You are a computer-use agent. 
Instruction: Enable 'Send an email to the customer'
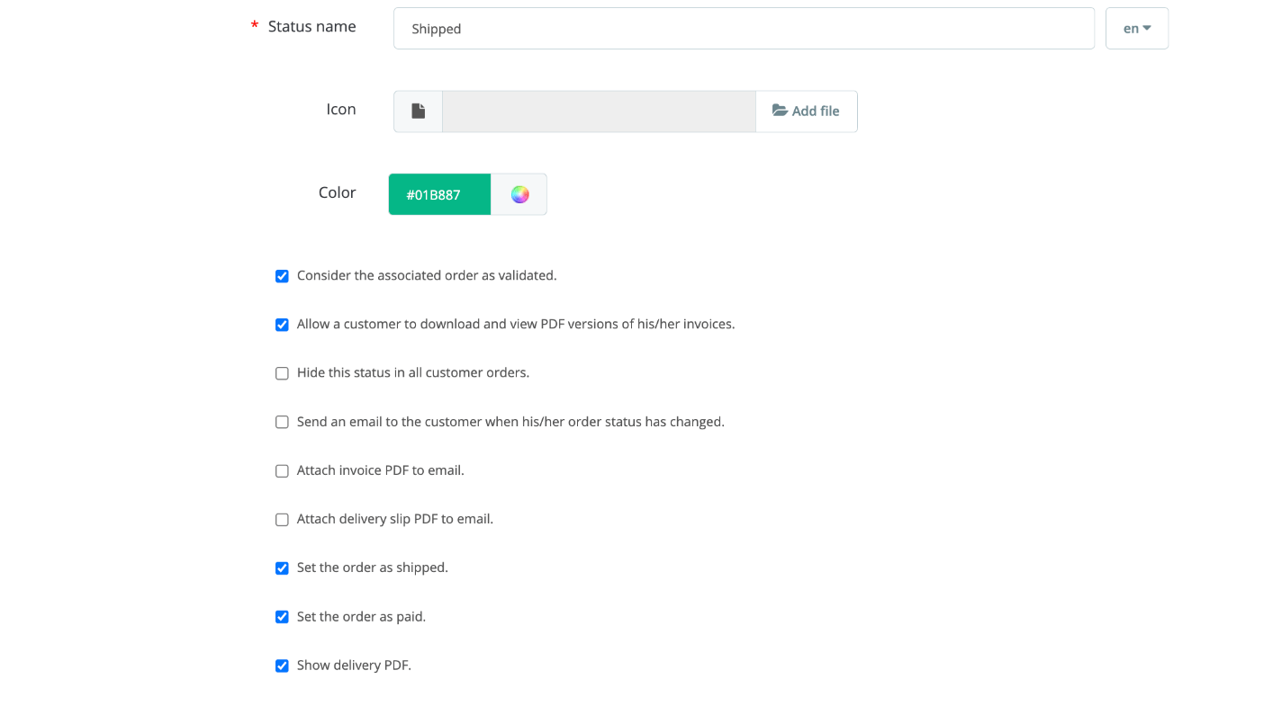pos(282,422)
